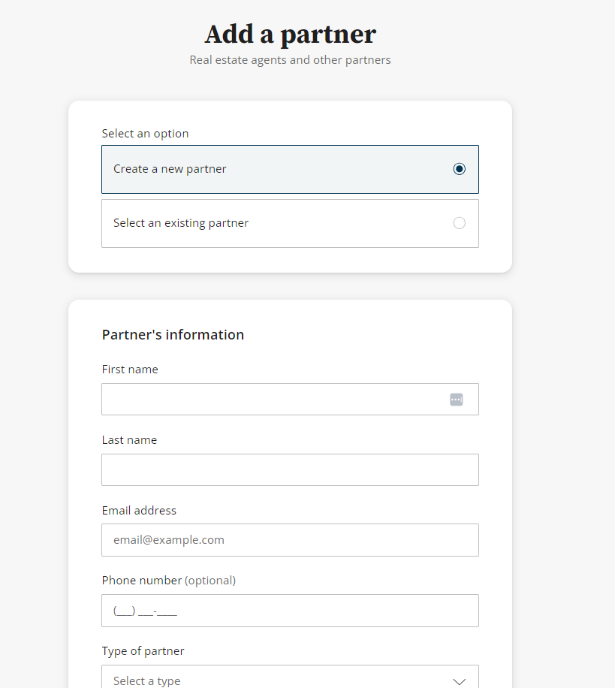The image size is (615, 688).
Task: Focus the First name input field
Action: click(274, 400)
